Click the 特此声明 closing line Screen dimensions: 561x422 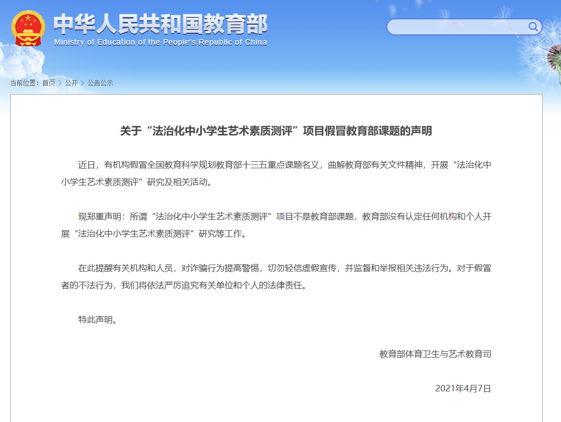pos(97,319)
